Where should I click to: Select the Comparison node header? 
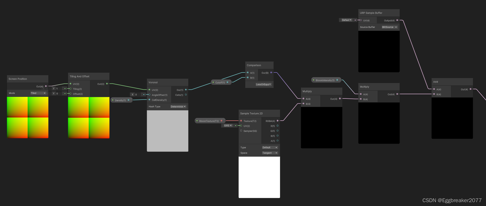pyautogui.click(x=259, y=65)
